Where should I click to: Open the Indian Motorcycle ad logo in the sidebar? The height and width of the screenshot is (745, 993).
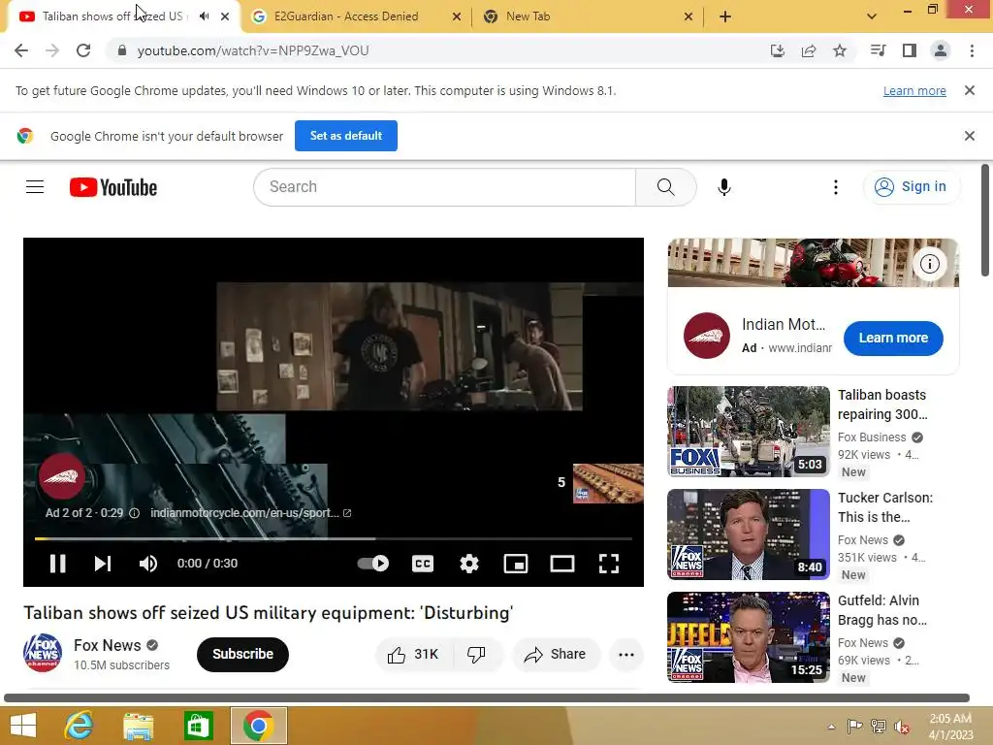pos(707,336)
